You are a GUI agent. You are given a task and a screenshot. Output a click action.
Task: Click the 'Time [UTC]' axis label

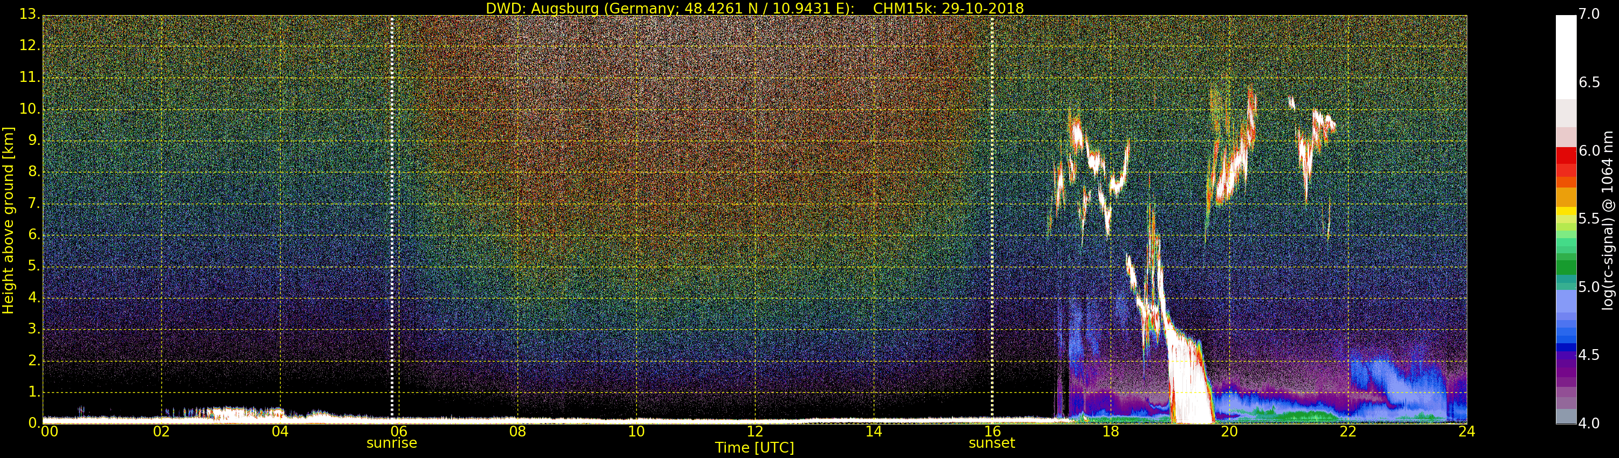pos(754,448)
